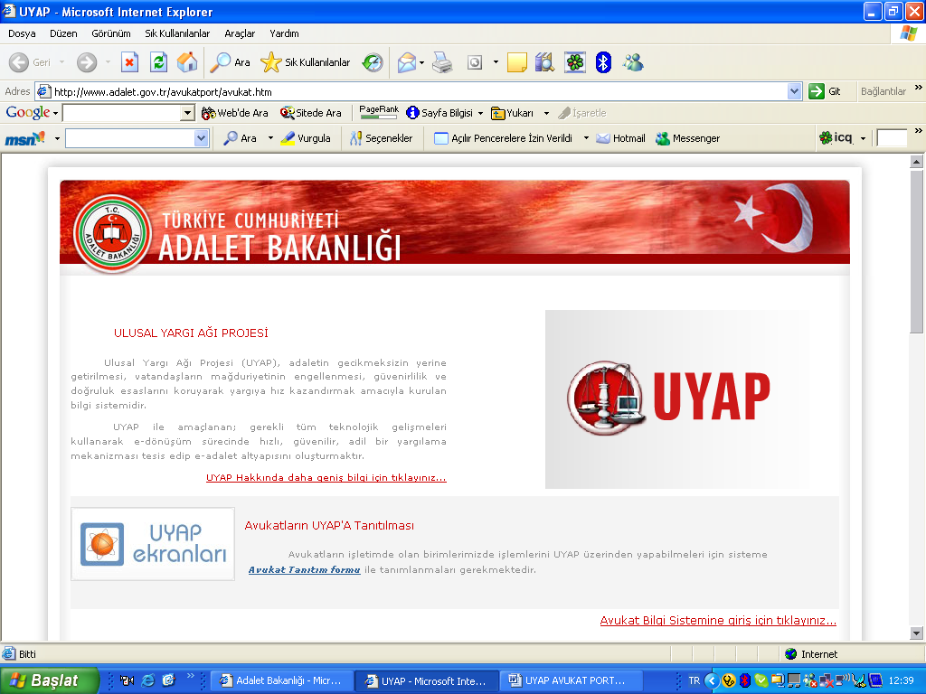Switch to Adalet Bakanlığı taskbar window
The height and width of the screenshot is (694, 926).
click(282, 680)
